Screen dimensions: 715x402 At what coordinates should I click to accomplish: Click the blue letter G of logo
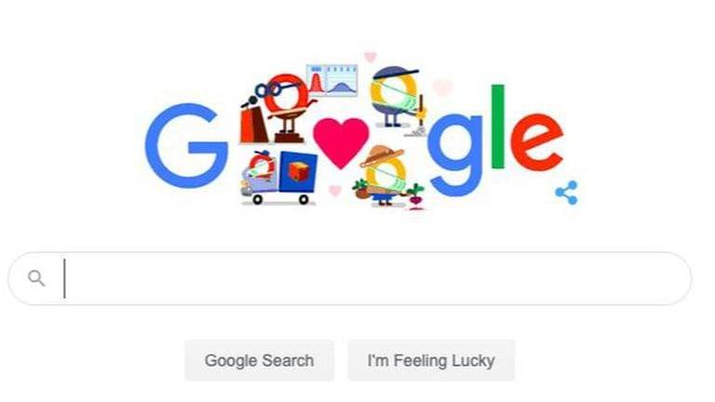(x=186, y=146)
